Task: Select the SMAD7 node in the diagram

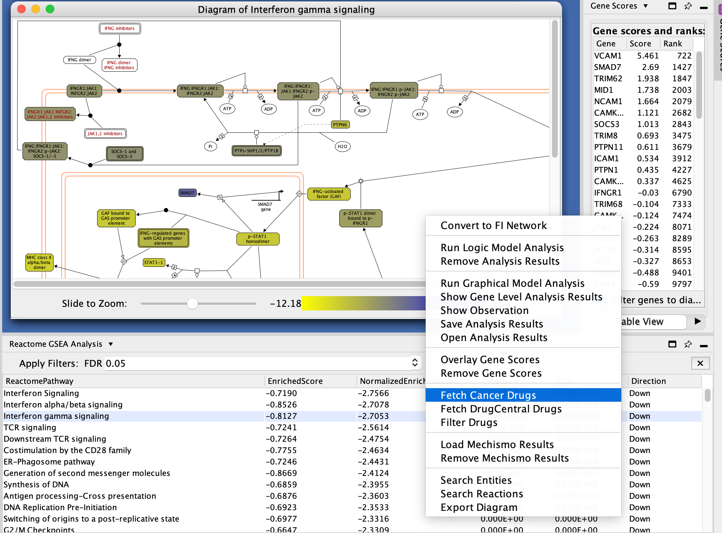Action: (187, 193)
